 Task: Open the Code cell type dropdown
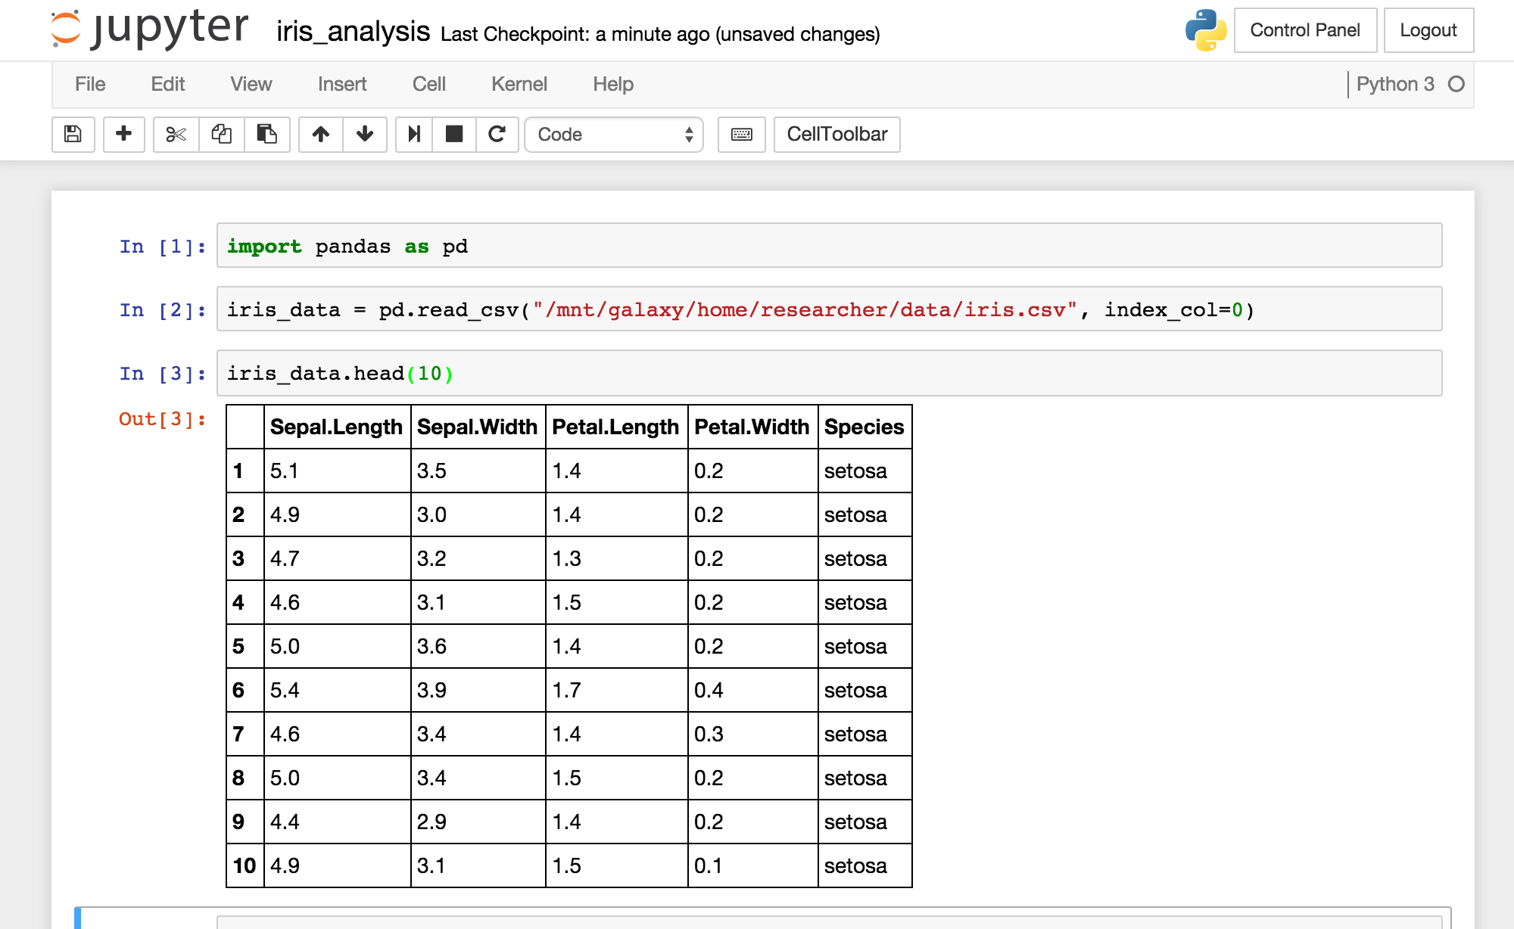tap(614, 135)
